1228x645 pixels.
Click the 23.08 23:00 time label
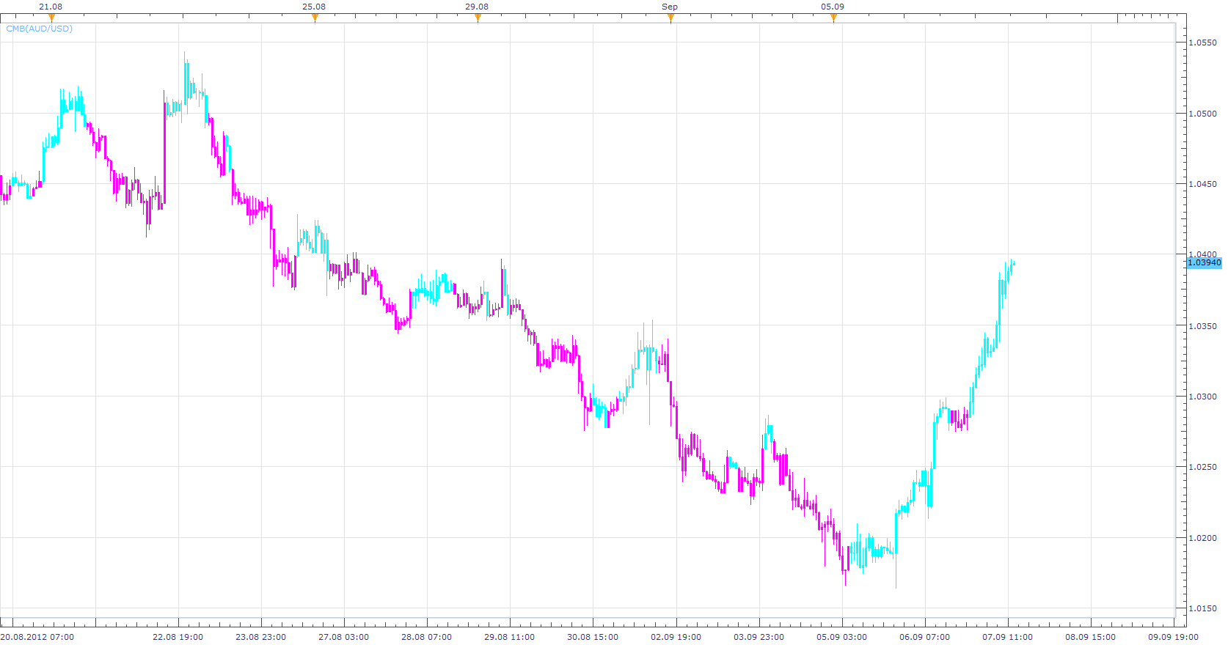tap(261, 637)
